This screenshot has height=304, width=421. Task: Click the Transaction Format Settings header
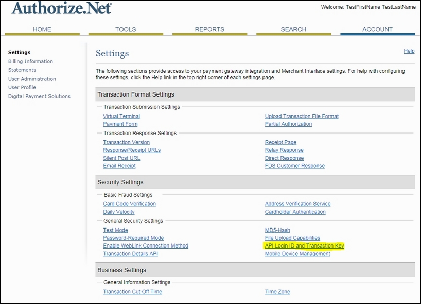(x=255, y=94)
